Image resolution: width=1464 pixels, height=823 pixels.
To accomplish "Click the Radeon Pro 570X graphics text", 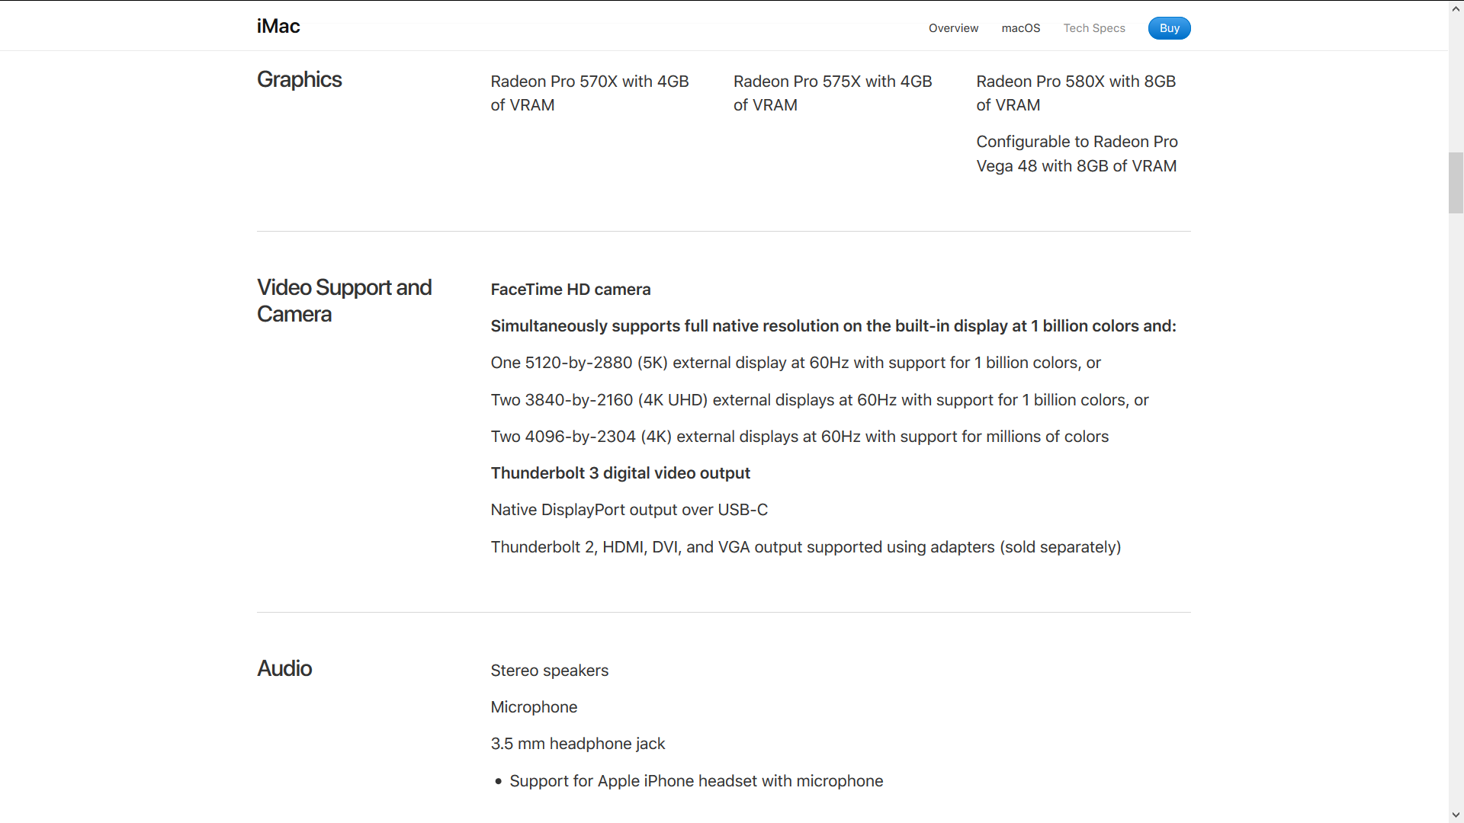I will [x=589, y=93].
